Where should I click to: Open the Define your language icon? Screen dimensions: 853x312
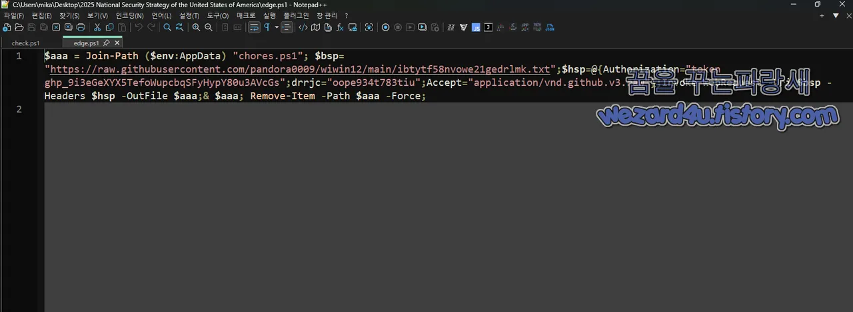coord(303,27)
